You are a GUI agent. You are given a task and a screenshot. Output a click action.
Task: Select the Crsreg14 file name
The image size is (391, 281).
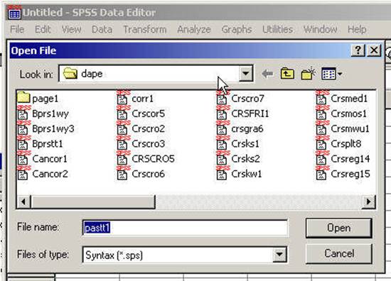350,159
